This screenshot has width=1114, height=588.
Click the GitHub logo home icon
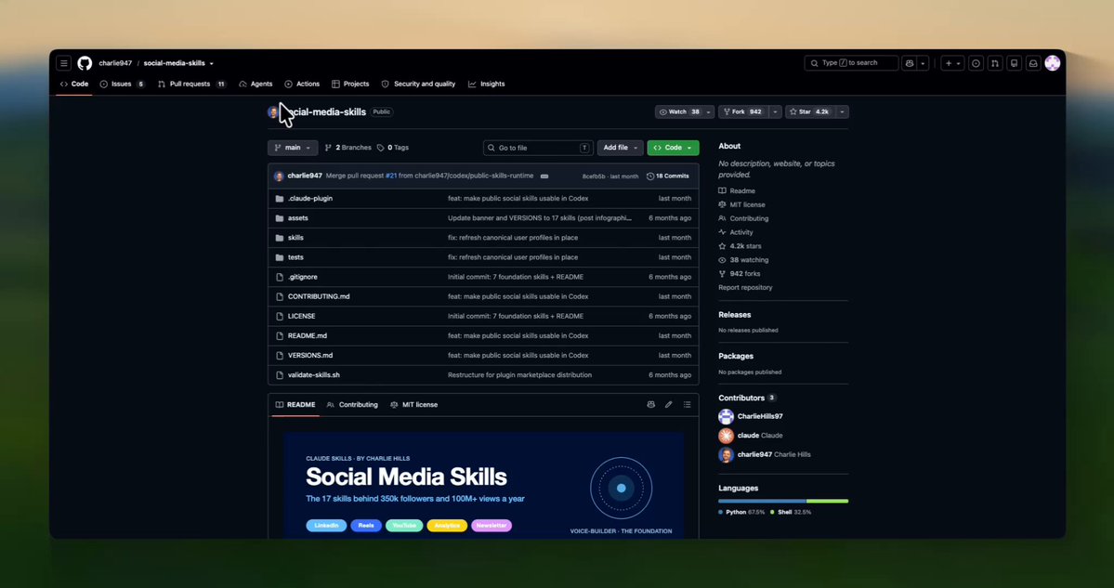pyautogui.click(x=85, y=63)
